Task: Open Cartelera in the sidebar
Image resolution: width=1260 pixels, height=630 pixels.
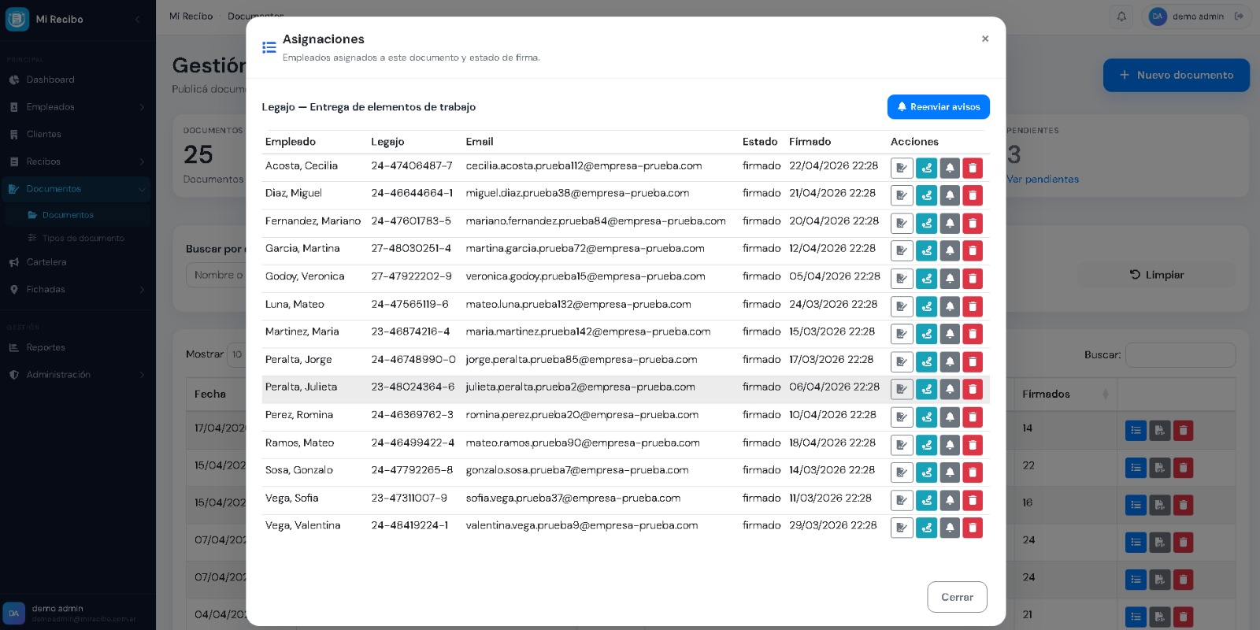Action: [77, 262]
